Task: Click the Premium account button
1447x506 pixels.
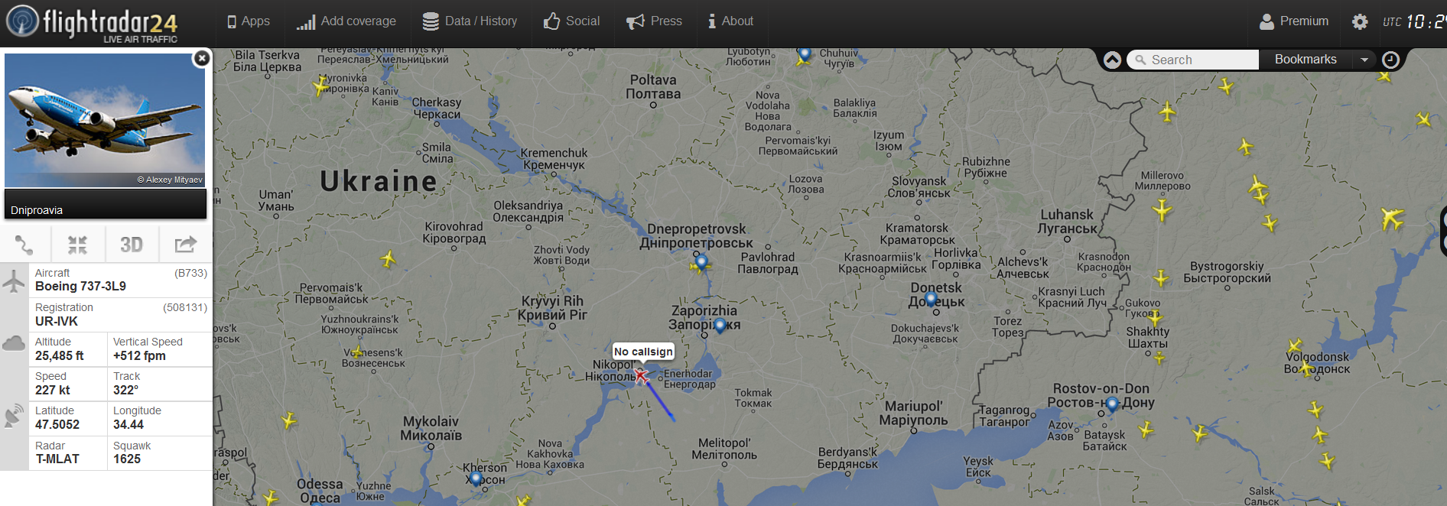Action: (x=1294, y=21)
